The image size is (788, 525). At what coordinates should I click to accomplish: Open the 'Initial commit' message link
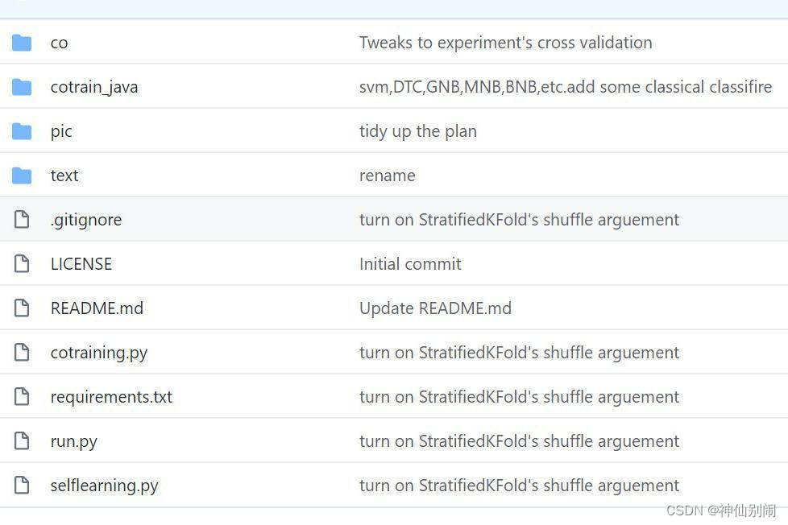tap(409, 264)
